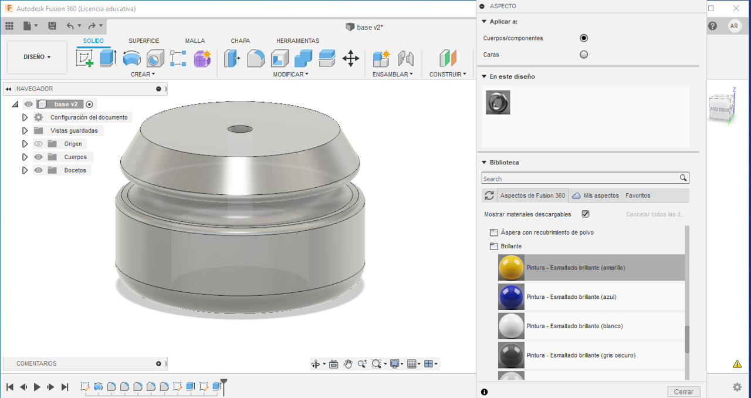The image size is (751, 398).
Task: Switch to the SUPERFICIE tab
Action: 144,41
